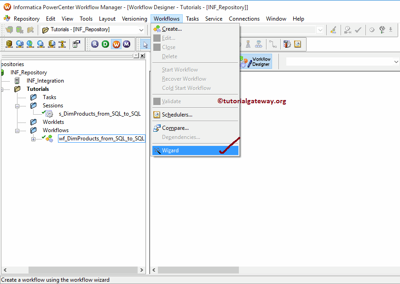Click the FTP connections globe icon

[x=30, y=44]
